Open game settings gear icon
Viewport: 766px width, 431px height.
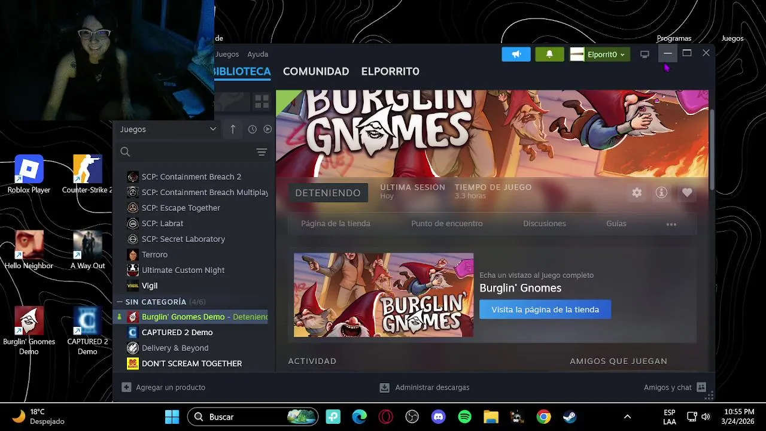tap(637, 193)
